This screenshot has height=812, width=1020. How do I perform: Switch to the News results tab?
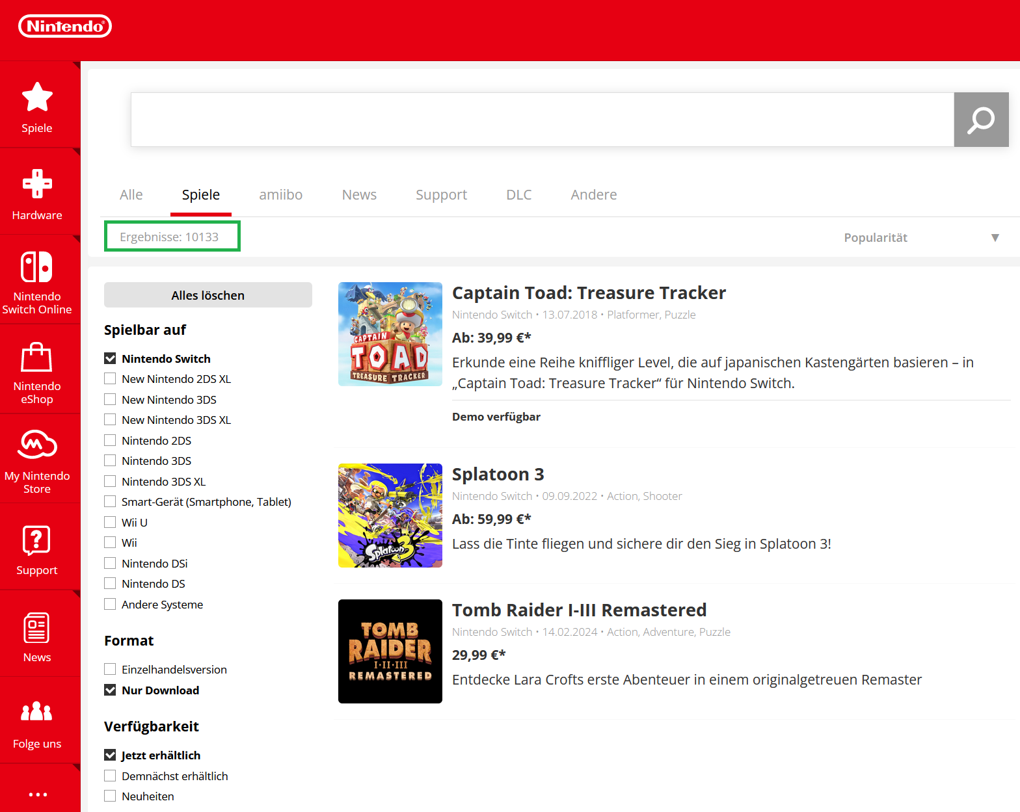coord(359,194)
